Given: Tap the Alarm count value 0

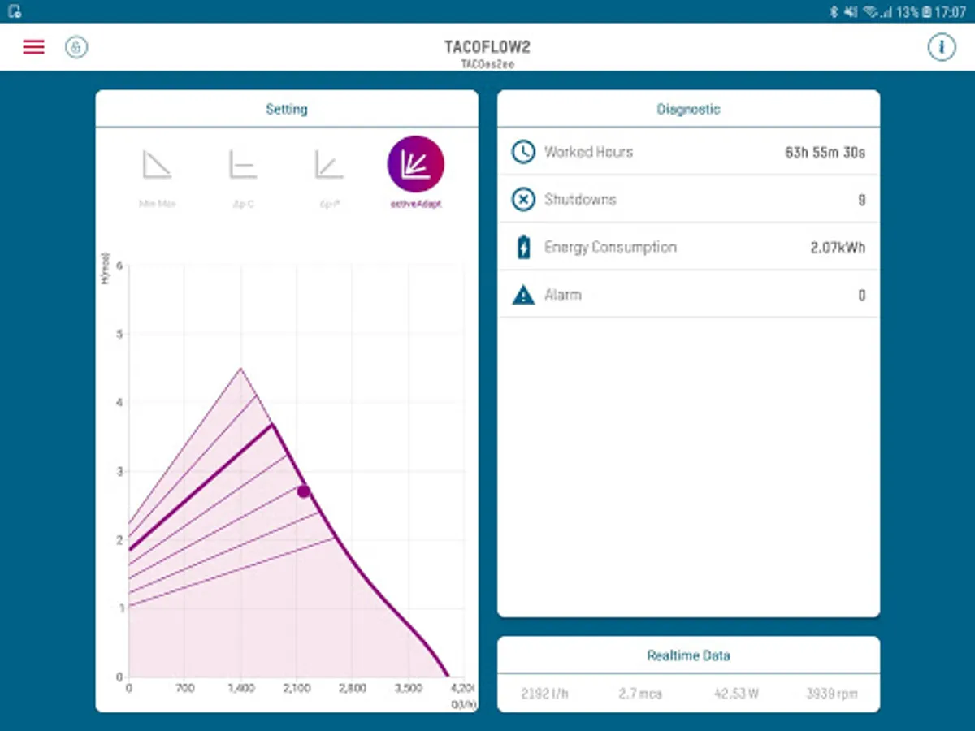Looking at the screenshot, I should tap(861, 296).
